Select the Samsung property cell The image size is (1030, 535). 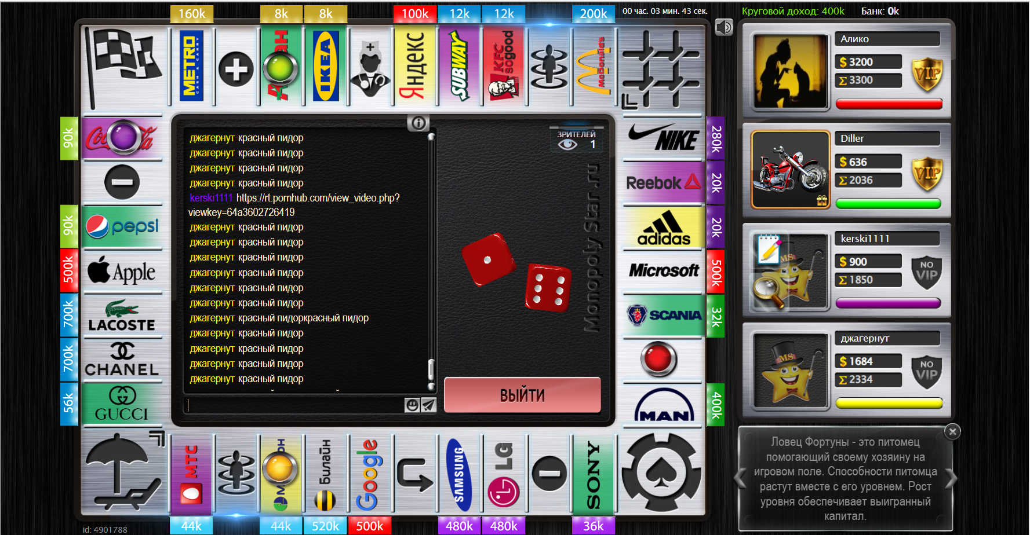tap(460, 474)
